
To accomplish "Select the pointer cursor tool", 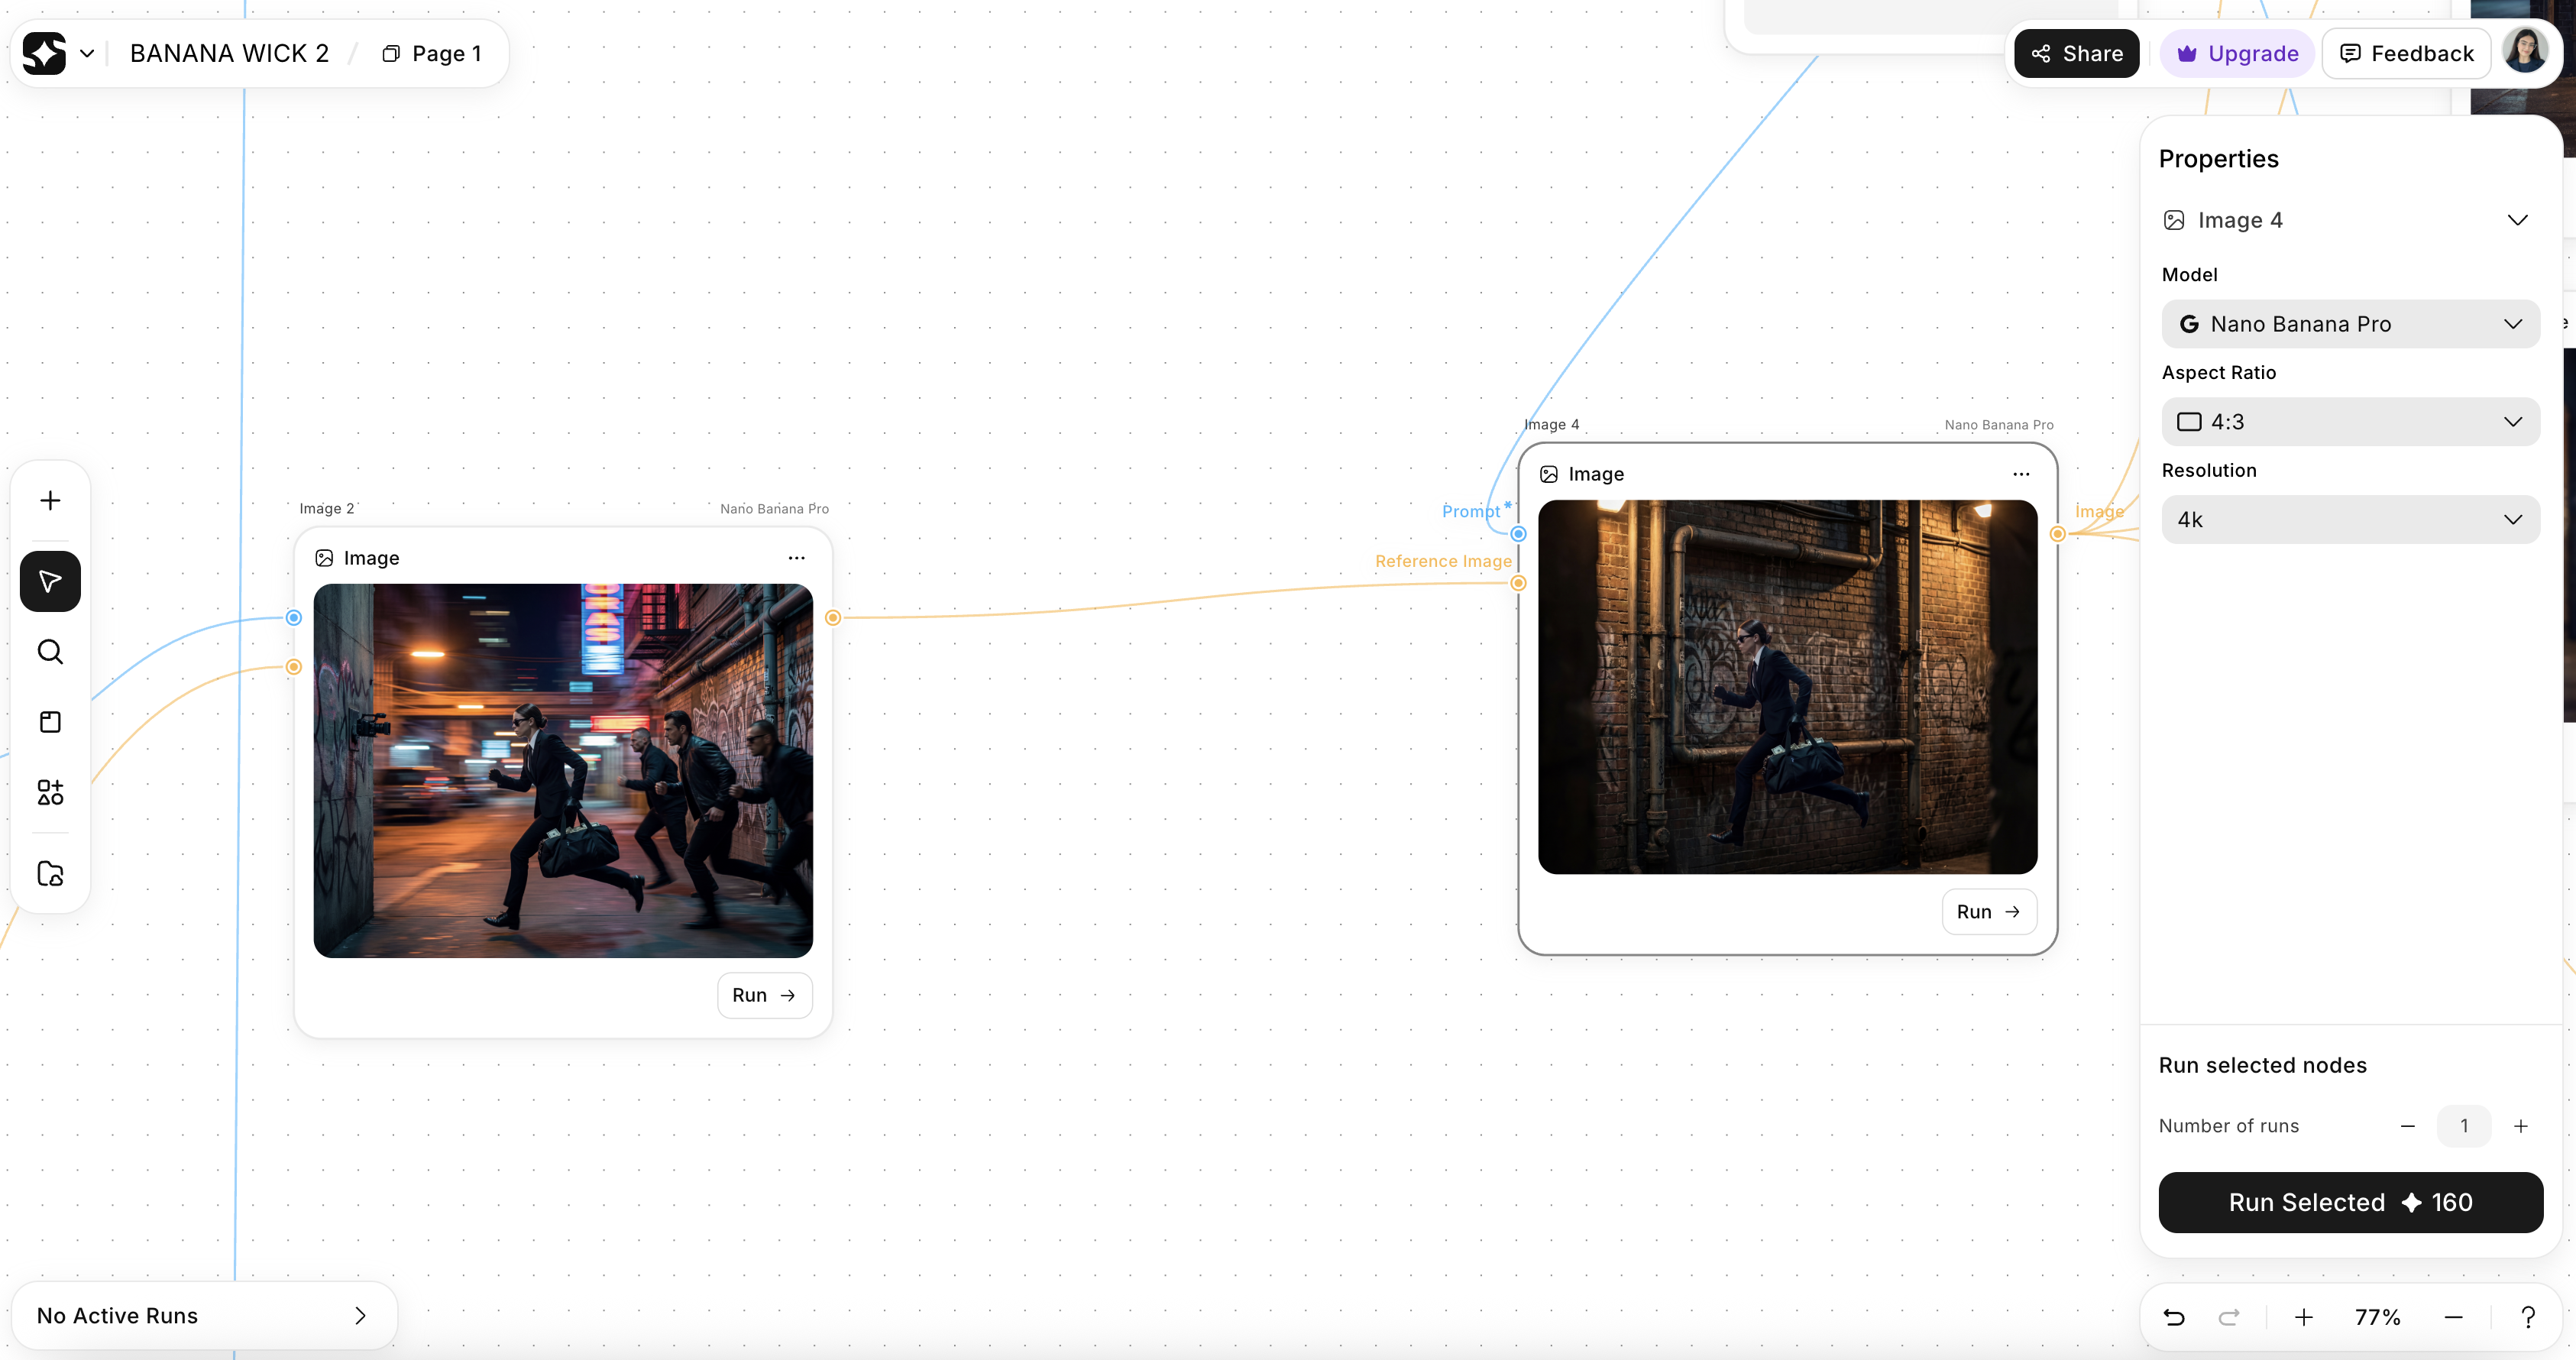I will coord(50,581).
